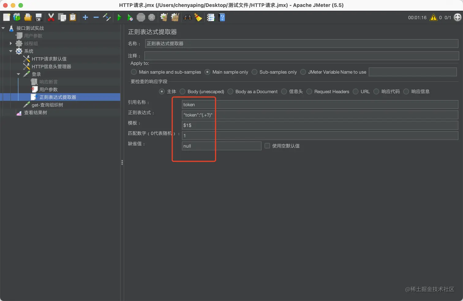The width and height of the screenshot is (463, 301).
Task: Open Help with question mark icon
Action: click(222, 17)
